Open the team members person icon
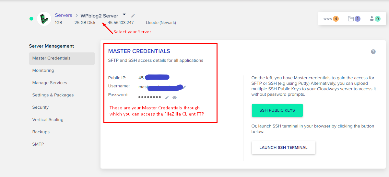Screen dimensions: 389x177 [x=375, y=19]
